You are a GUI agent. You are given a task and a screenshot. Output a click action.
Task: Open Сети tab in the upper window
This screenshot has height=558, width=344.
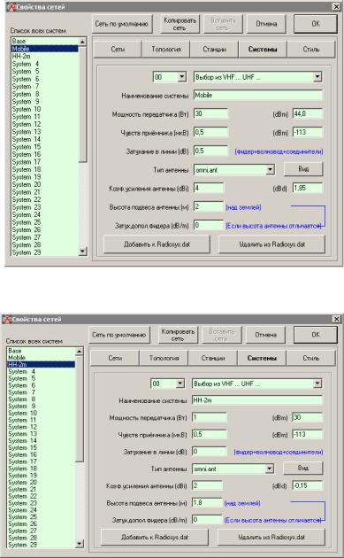(x=118, y=49)
